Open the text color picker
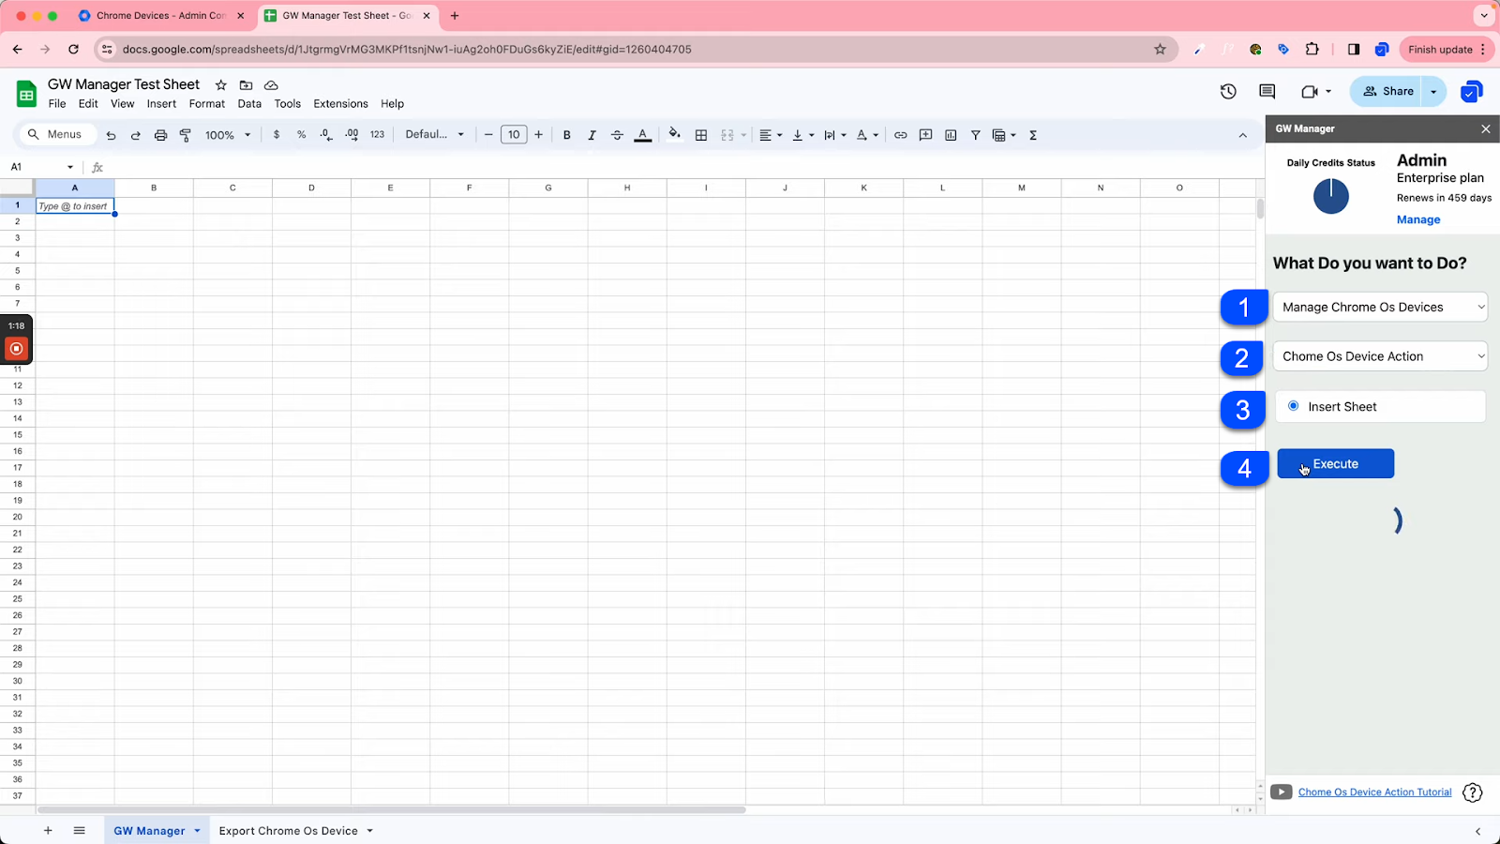This screenshot has width=1500, height=844. click(x=642, y=135)
